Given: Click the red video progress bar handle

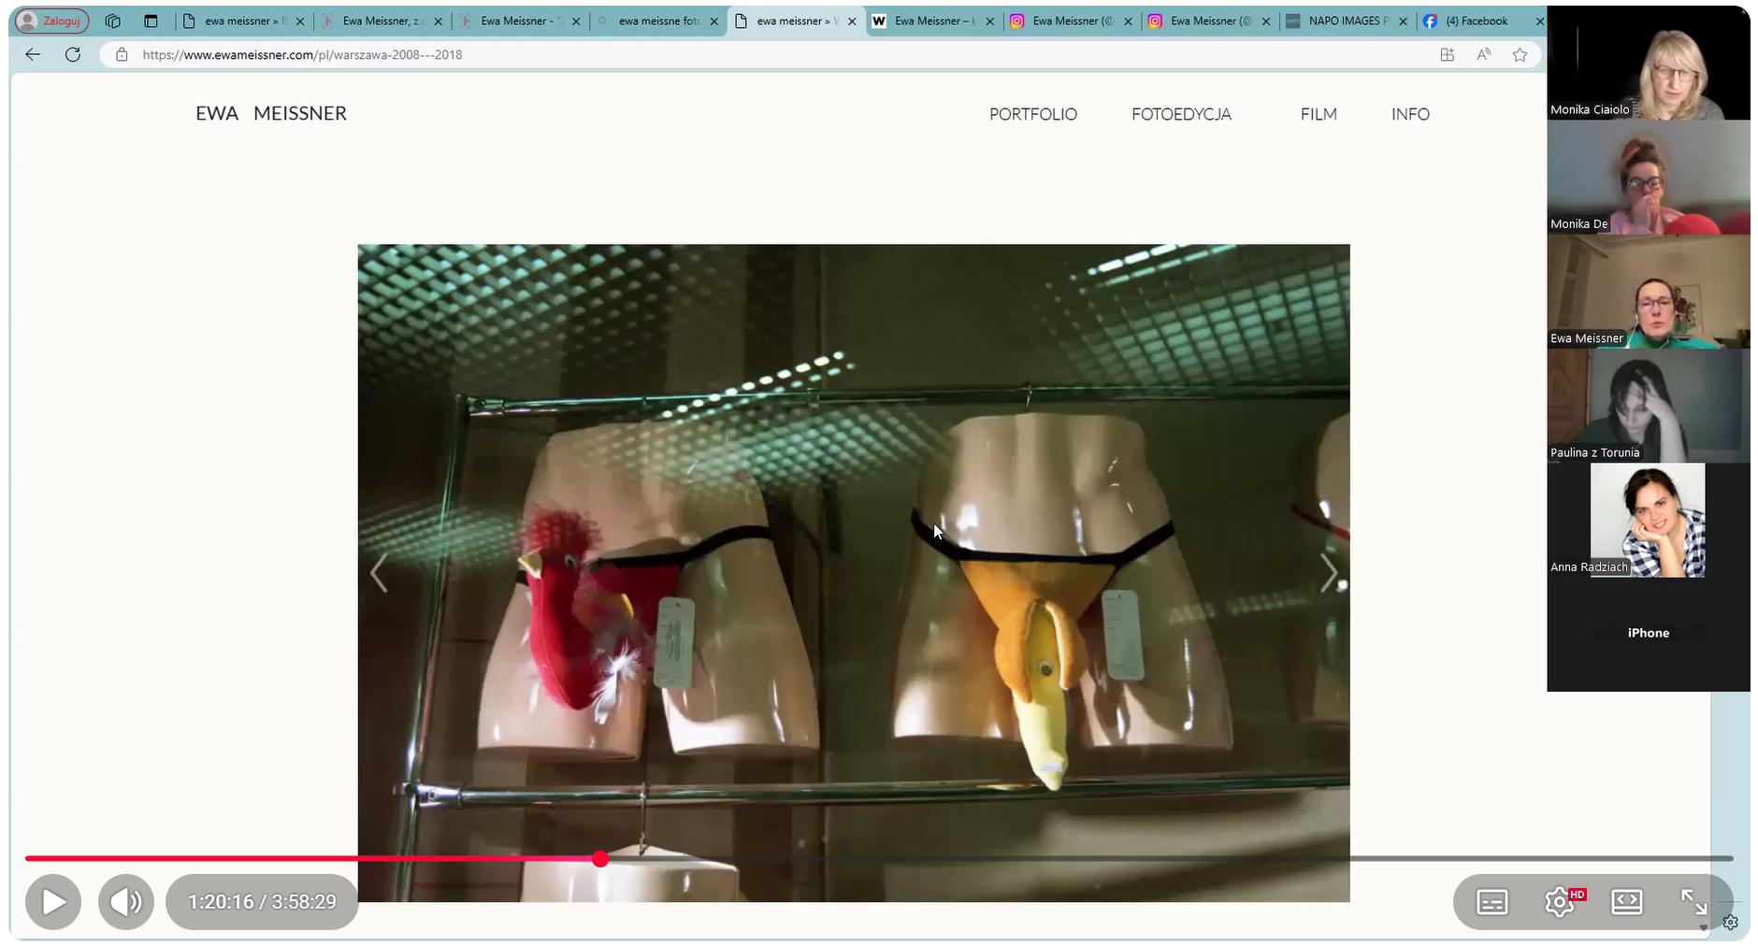Looking at the screenshot, I should [x=600, y=858].
